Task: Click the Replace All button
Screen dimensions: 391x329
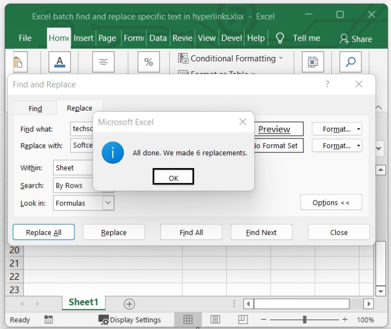Action: [x=44, y=232]
